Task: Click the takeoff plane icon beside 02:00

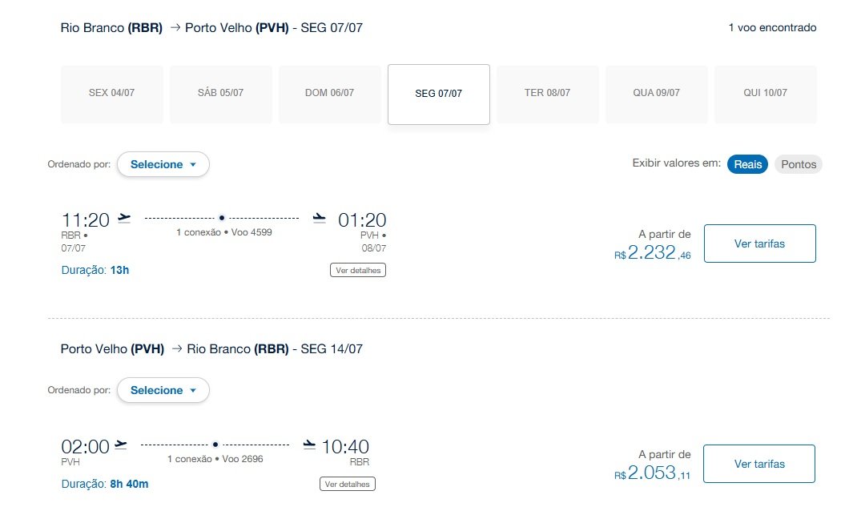Action: (121, 445)
